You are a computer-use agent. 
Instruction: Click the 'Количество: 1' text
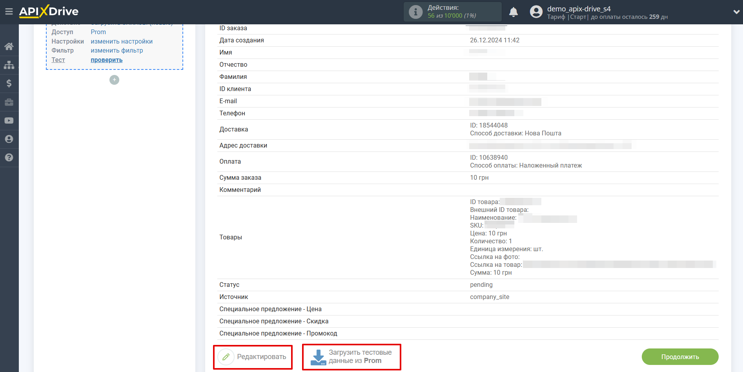pos(491,241)
